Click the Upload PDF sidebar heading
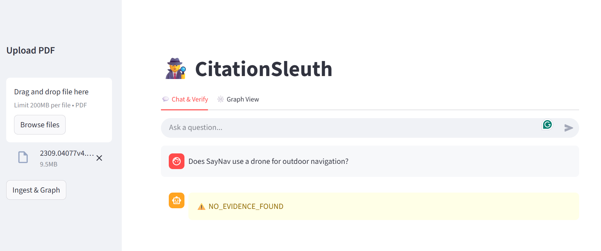Image resolution: width=601 pixels, height=251 pixels. 30,50
